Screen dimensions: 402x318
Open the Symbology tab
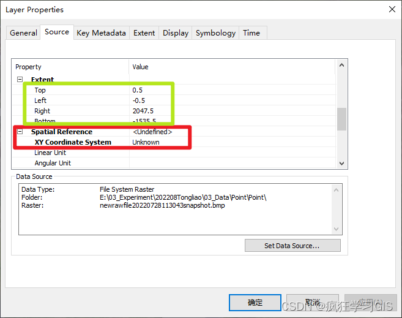pos(215,33)
